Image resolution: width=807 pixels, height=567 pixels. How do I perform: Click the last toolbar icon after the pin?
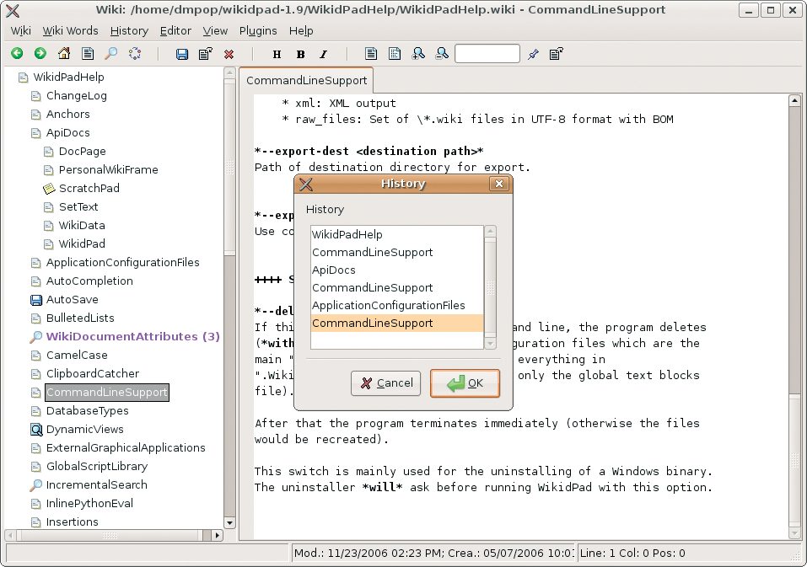click(557, 54)
